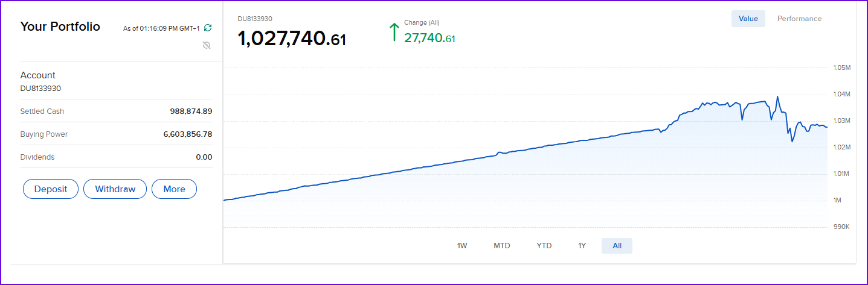Click the portfolio value 1,027,740.61
This screenshot has height=285, width=868.
tap(292, 39)
